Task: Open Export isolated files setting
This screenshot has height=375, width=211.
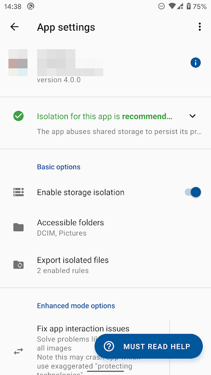Action: (x=106, y=265)
